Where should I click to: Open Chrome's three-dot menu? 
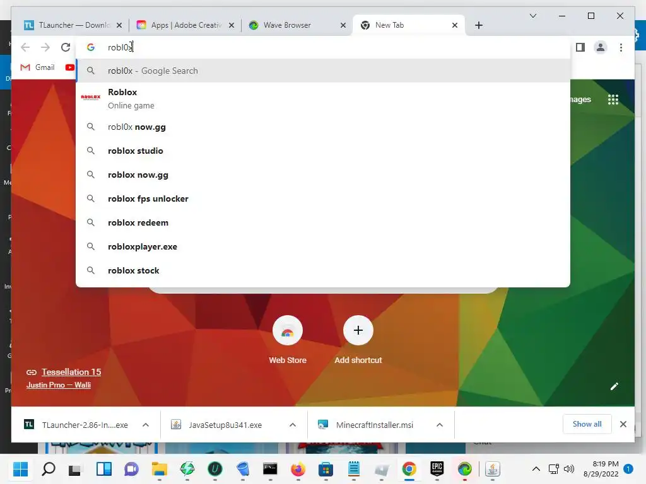(621, 47)
